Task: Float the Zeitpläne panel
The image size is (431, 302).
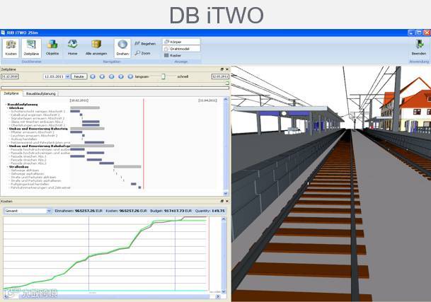Action: tap(222, 69)
